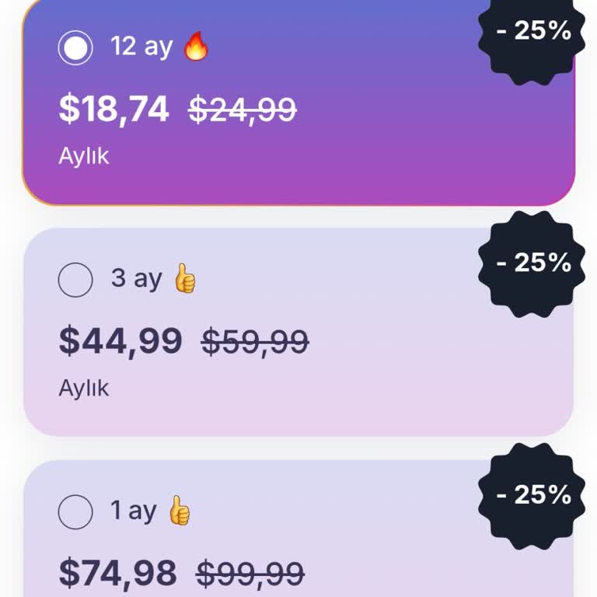597x597 pixels.
Task: Click the $74,98 discounted price
Action: (117, 574)
